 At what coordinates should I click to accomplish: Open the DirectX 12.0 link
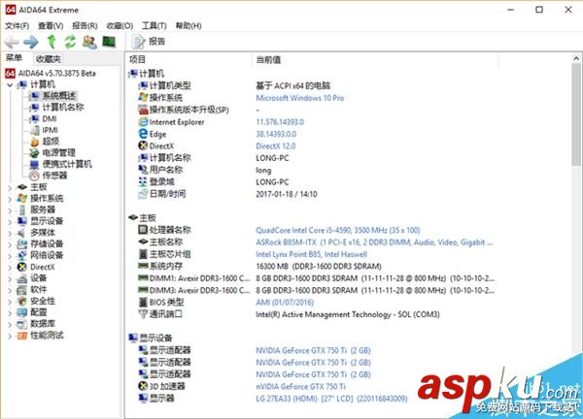(x=276, y=146)
